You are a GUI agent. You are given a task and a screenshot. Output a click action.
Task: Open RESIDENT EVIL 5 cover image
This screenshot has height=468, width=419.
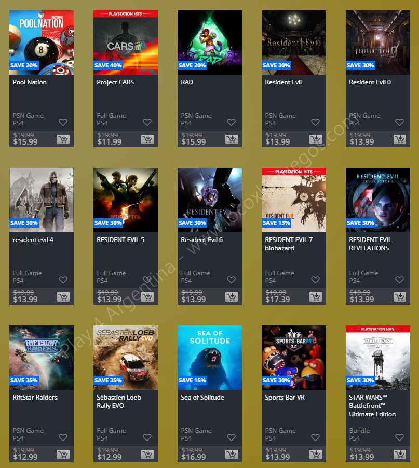(x=126, y=200)
